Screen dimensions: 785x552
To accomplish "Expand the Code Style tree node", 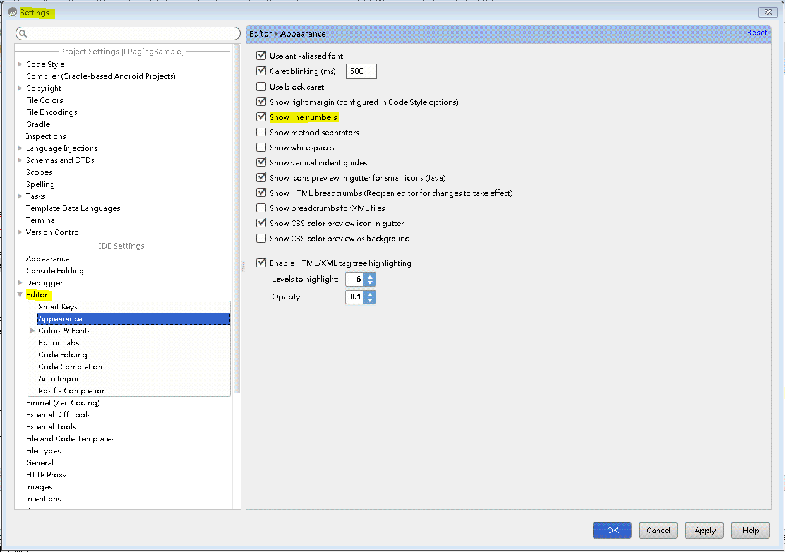I will [x=20, y=64].
